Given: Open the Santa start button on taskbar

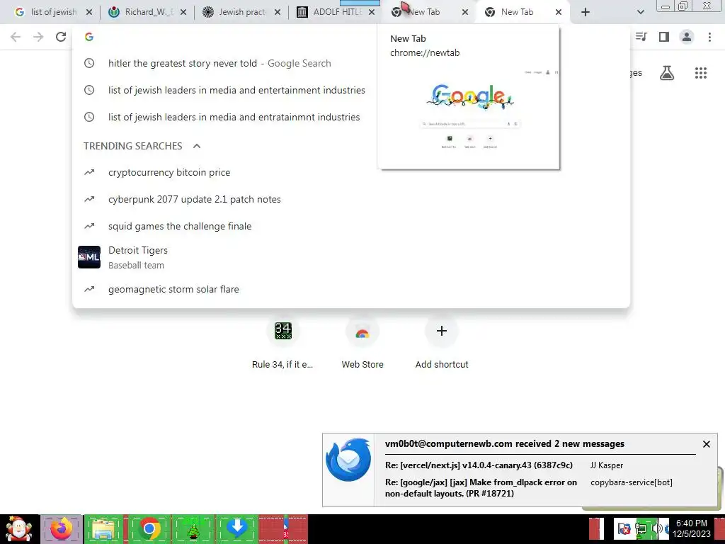Looking at the screenshot, I should pyautogui.click(x=19, y=529).
